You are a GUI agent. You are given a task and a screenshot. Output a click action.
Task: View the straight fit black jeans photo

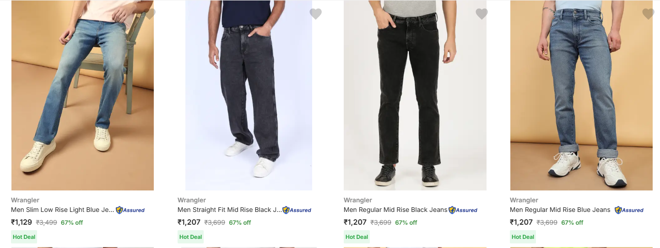pos(249,96)
